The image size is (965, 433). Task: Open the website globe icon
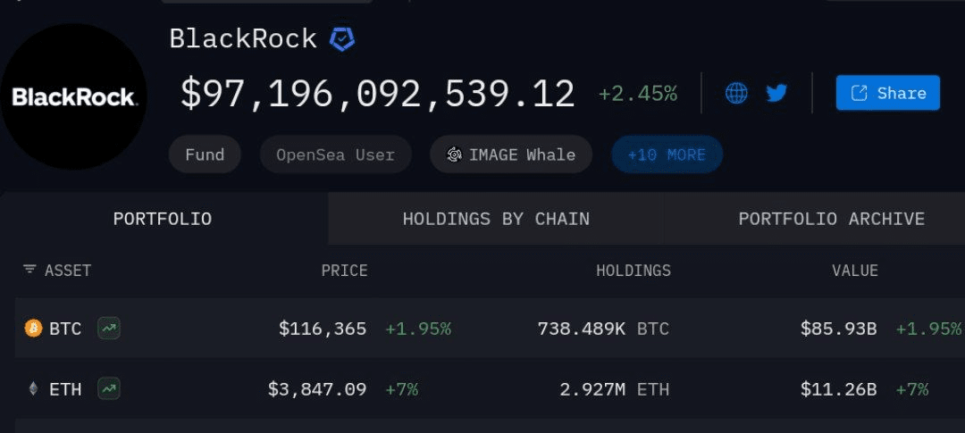click(736, 94)
